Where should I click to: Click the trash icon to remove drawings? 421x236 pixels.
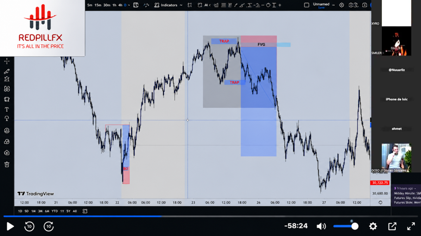[x=7, y=164]
